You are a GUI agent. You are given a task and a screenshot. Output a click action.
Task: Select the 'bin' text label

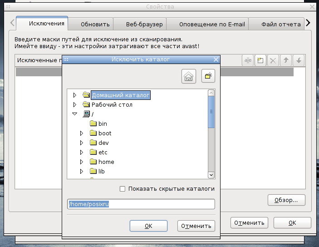coord(103,123)
